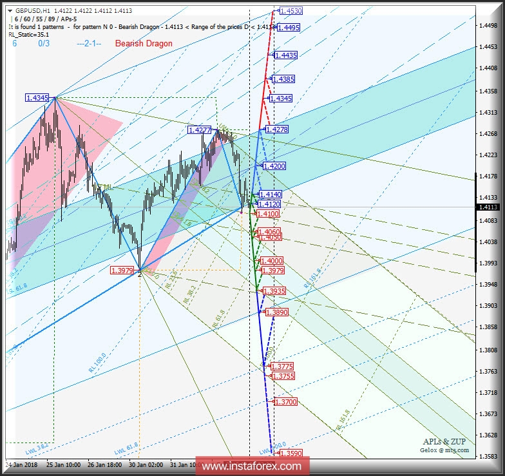The width and height of the screenshot is (505, 476).
Task: Select the 1.4495 blue price label
Action: pyautogui.click(x=289, y=28)
